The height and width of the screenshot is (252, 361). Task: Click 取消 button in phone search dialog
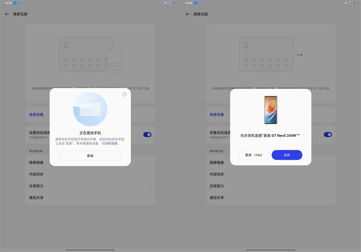tap(90, 156)
